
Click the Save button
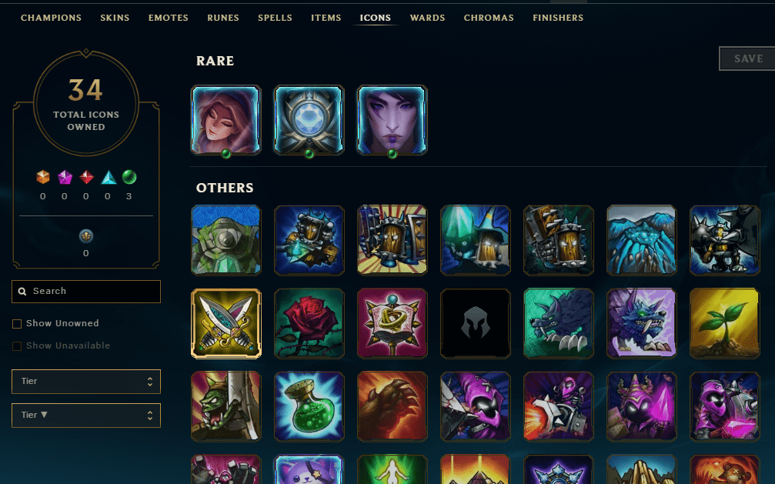click(747, 58)
